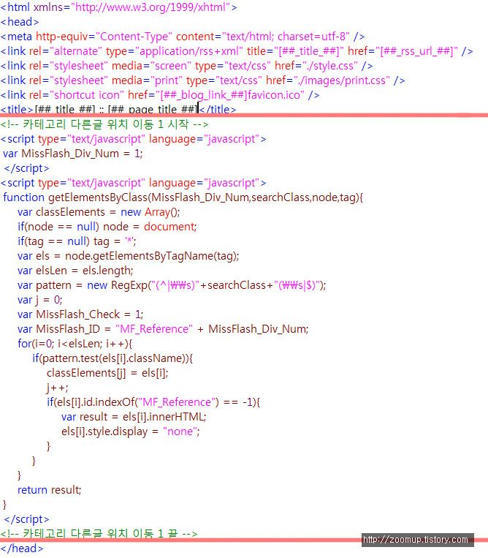
Task: Click 'var result = els[i].innerHTML;' line
Action: 134,417
